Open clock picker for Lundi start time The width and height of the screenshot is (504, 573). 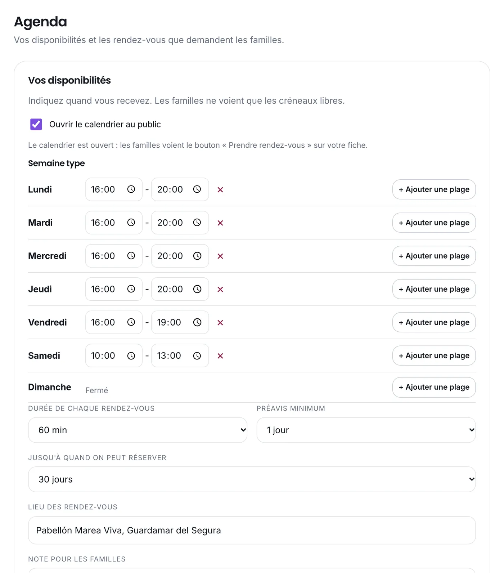click(x=131, y=189)
